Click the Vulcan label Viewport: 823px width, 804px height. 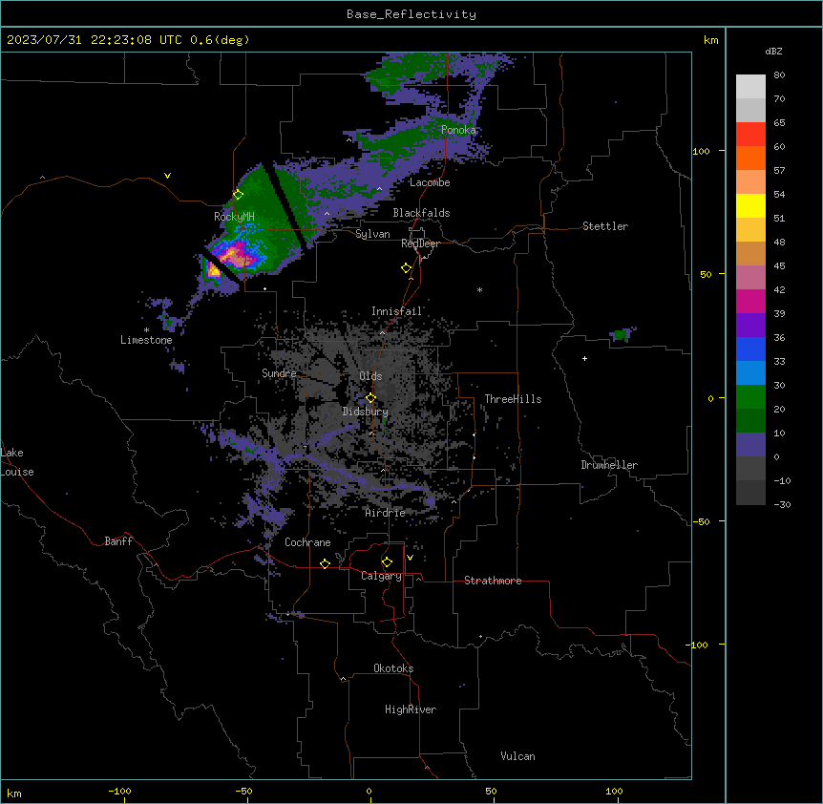coord(517,756)
